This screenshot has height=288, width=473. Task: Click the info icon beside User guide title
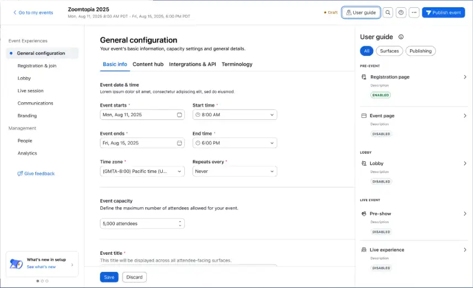pyautogui.click(x=401, y=37)
